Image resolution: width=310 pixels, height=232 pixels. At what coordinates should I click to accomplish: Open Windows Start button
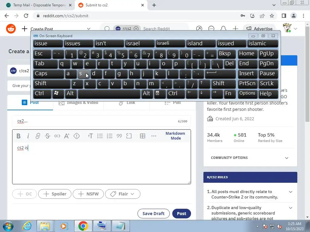[x=8, y=226]
